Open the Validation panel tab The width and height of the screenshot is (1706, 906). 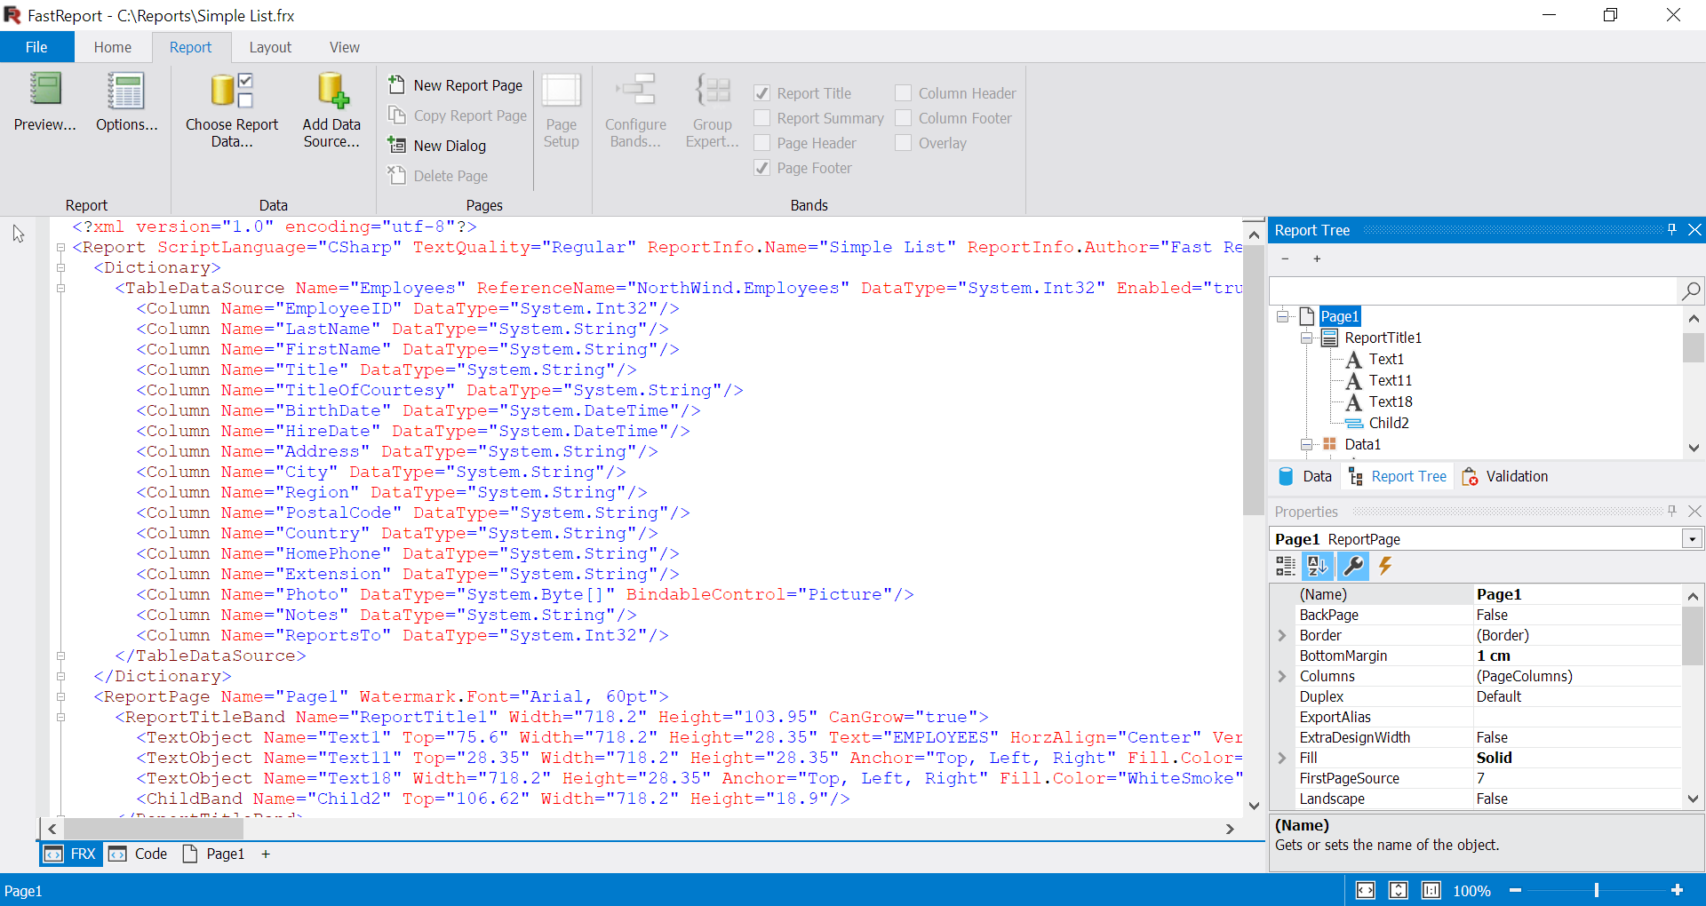pyautogui.click(x=1505, y=476)
